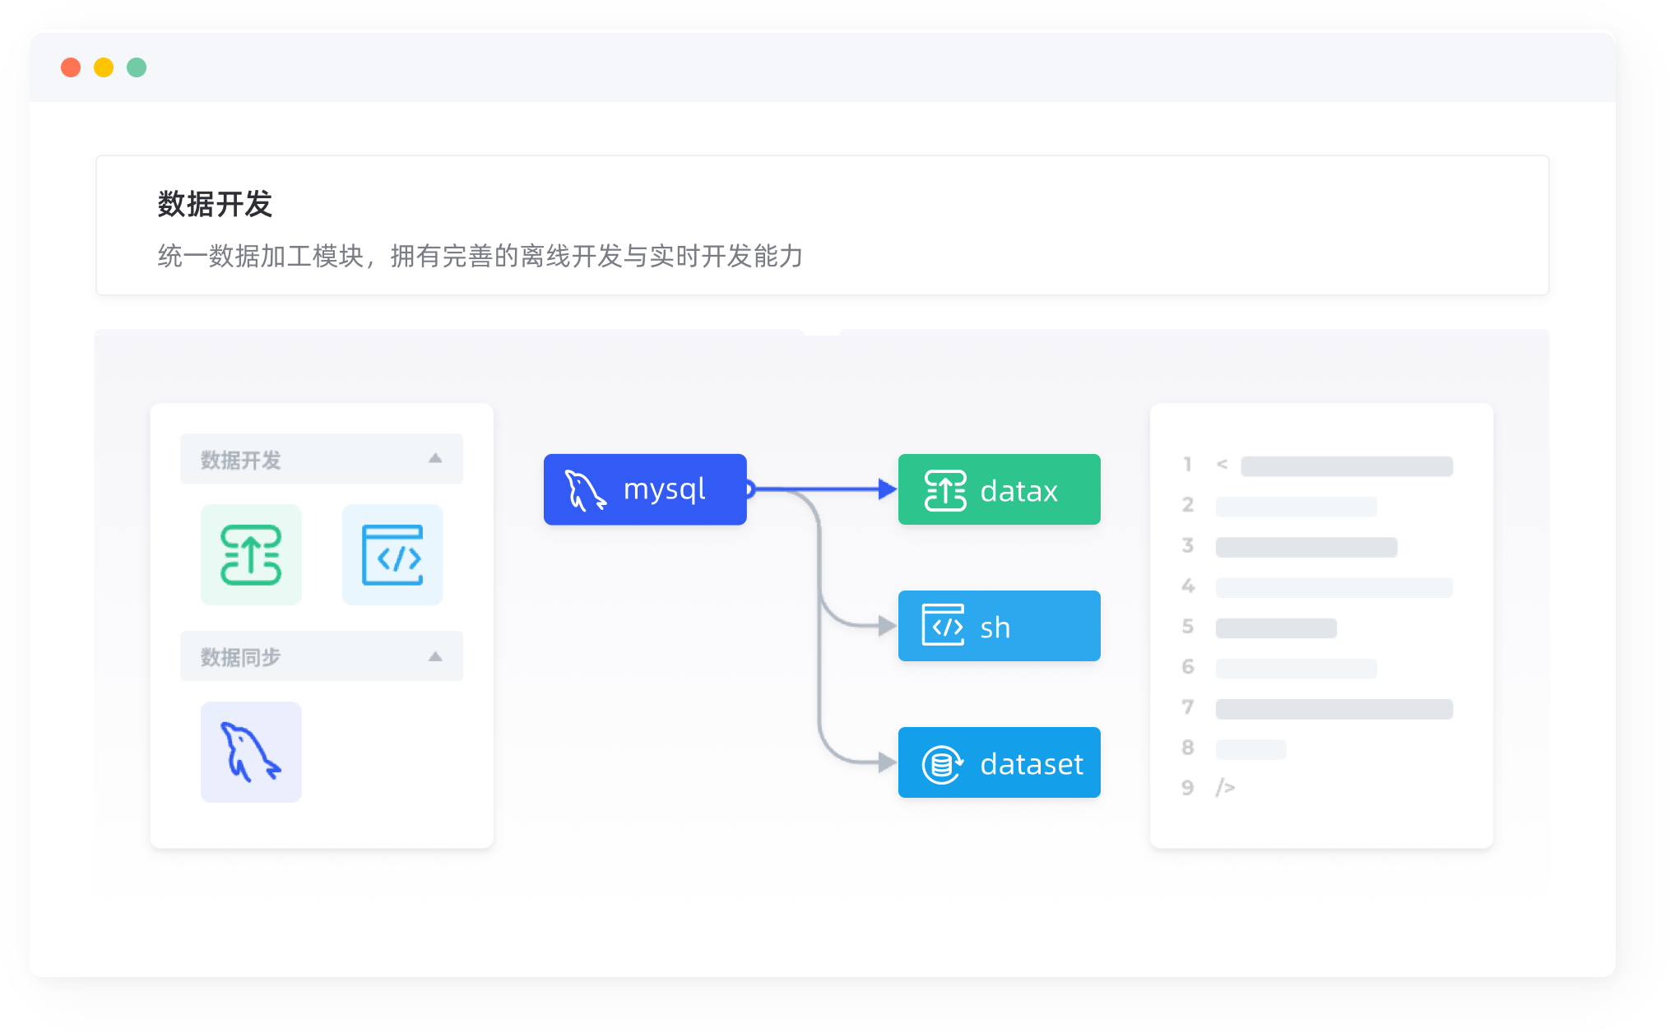Select the dataset node label
The height and width of the screenshot is (1033, 1670).
1032,764
